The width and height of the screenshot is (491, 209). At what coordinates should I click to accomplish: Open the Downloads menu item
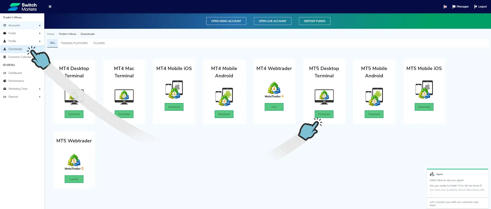click(x=22, y=49)
